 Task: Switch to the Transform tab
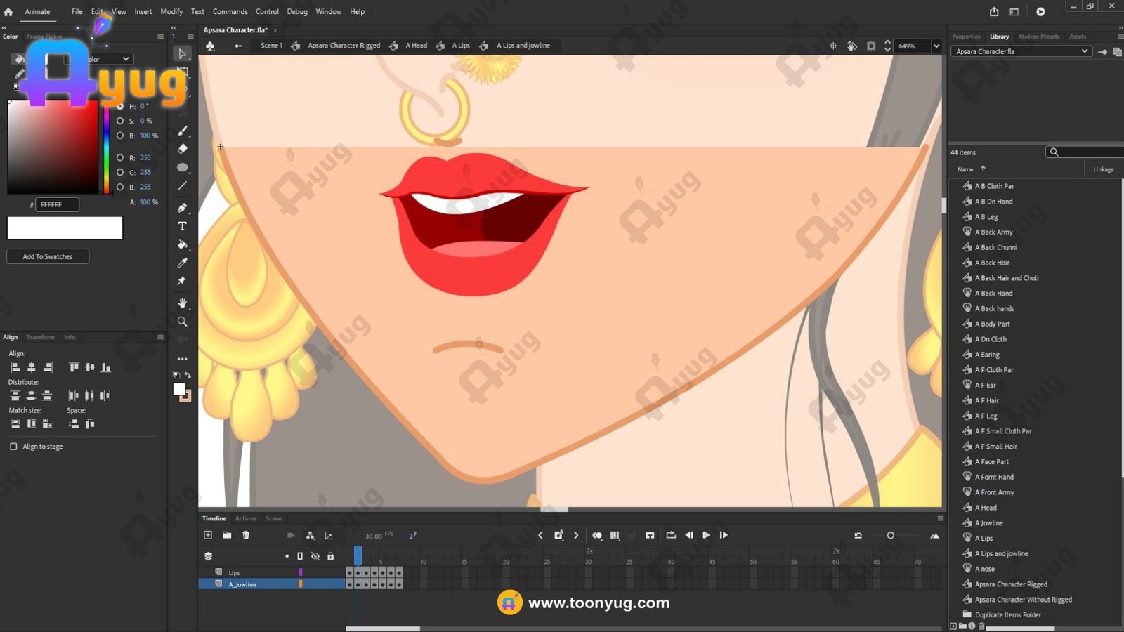[40, 337]
